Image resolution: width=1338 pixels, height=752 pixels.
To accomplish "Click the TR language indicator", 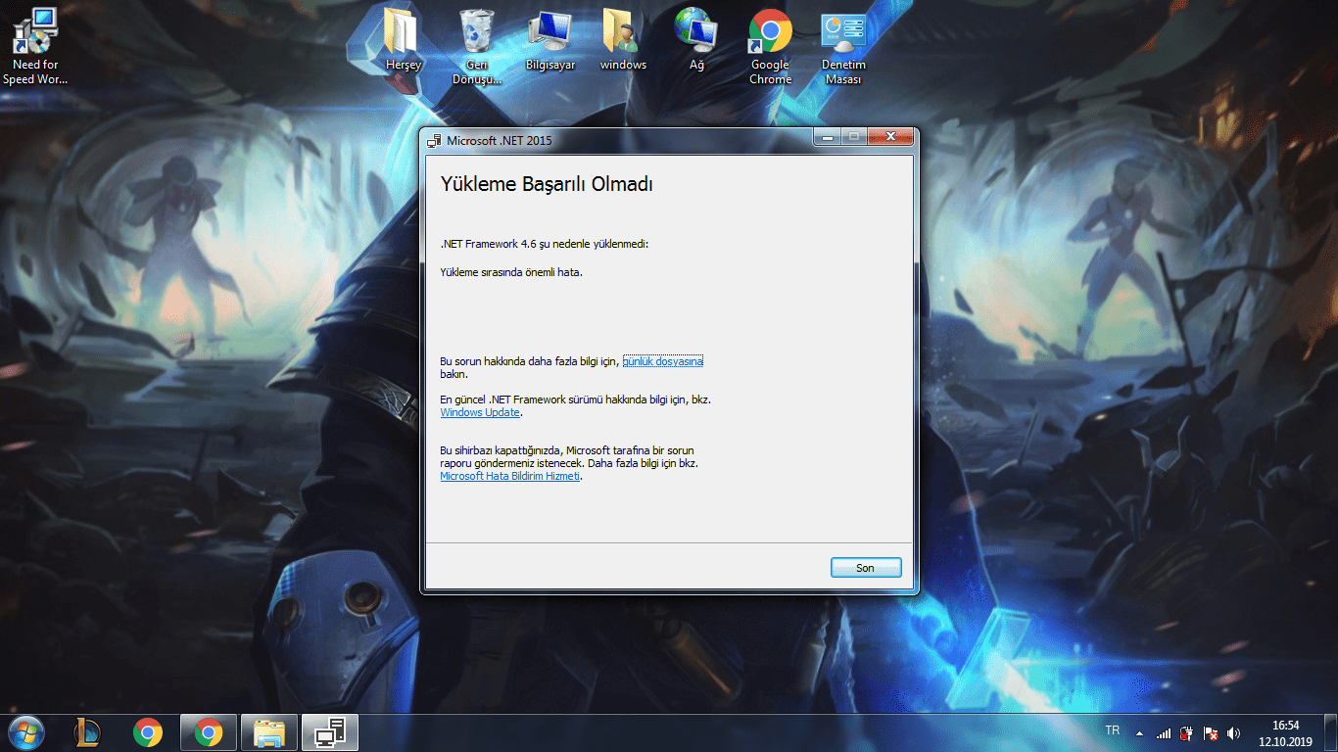I will click(1113, 731).
